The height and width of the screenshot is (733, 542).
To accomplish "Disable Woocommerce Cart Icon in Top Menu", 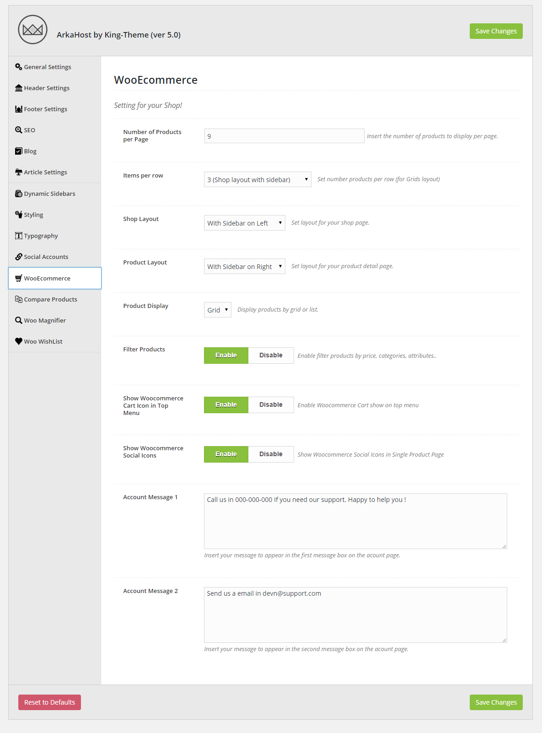I will click(271, 405).
